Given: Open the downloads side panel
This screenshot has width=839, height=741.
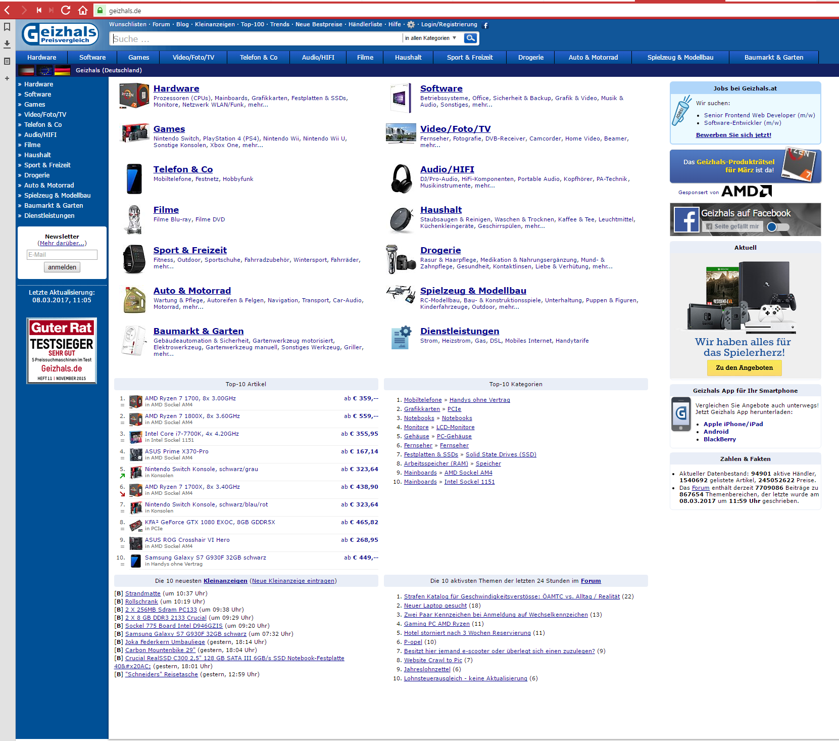Looking at the screenshot, I should click(7, 44).
